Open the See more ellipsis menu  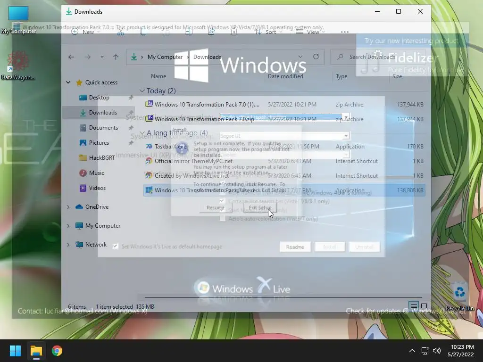pyautogui.click(x=345, y=32)
